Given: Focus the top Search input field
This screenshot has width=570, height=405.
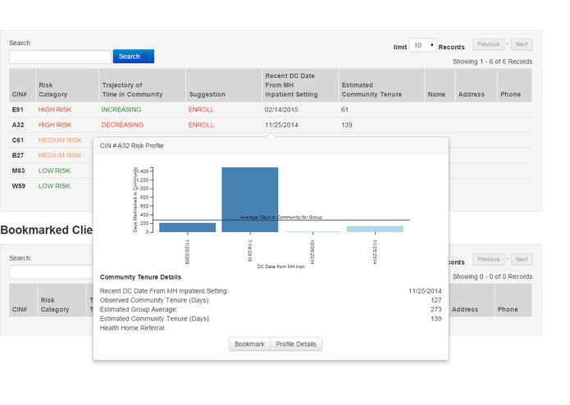Looking at the screenshot, I should point(60,57).
